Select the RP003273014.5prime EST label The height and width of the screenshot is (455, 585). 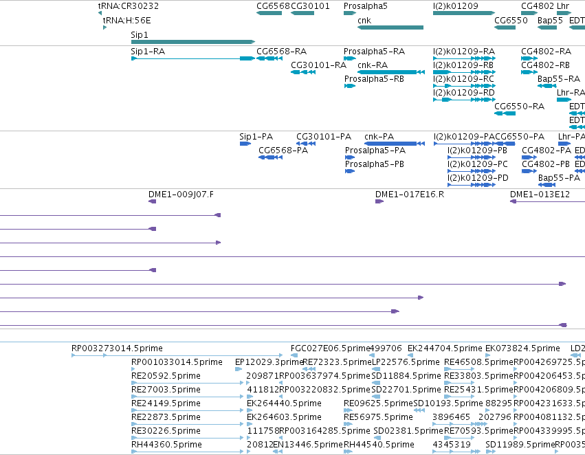[117, 348]
